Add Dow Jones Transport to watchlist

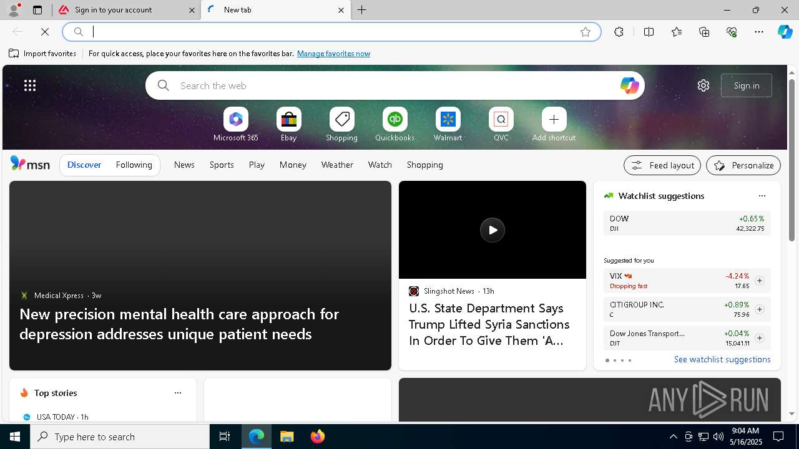760,338
